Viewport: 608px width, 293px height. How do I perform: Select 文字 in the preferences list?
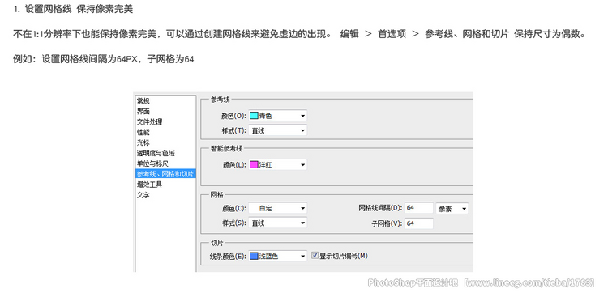tap(143, 195)
